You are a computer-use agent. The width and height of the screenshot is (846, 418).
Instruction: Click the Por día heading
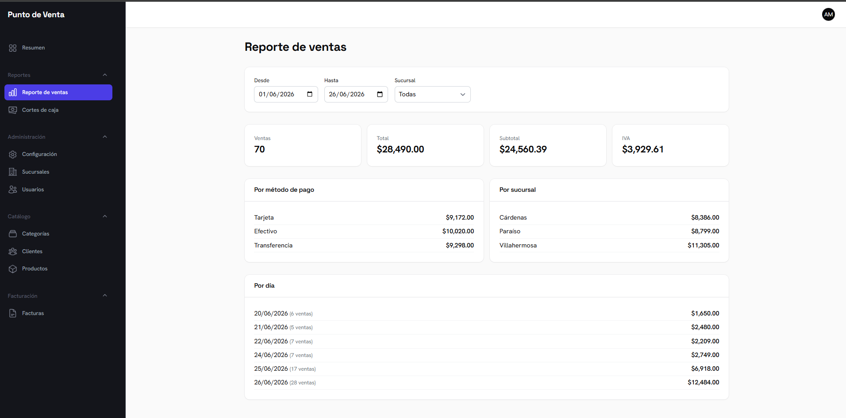(264, 285)
